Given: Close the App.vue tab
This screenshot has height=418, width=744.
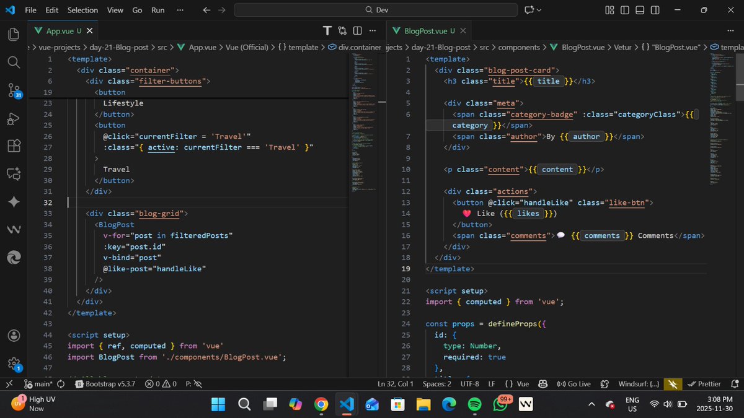Looking at the screenshot, I should (x=90, y=31).
